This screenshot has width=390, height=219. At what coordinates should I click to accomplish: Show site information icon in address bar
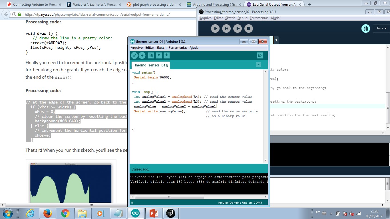(14, 14)
